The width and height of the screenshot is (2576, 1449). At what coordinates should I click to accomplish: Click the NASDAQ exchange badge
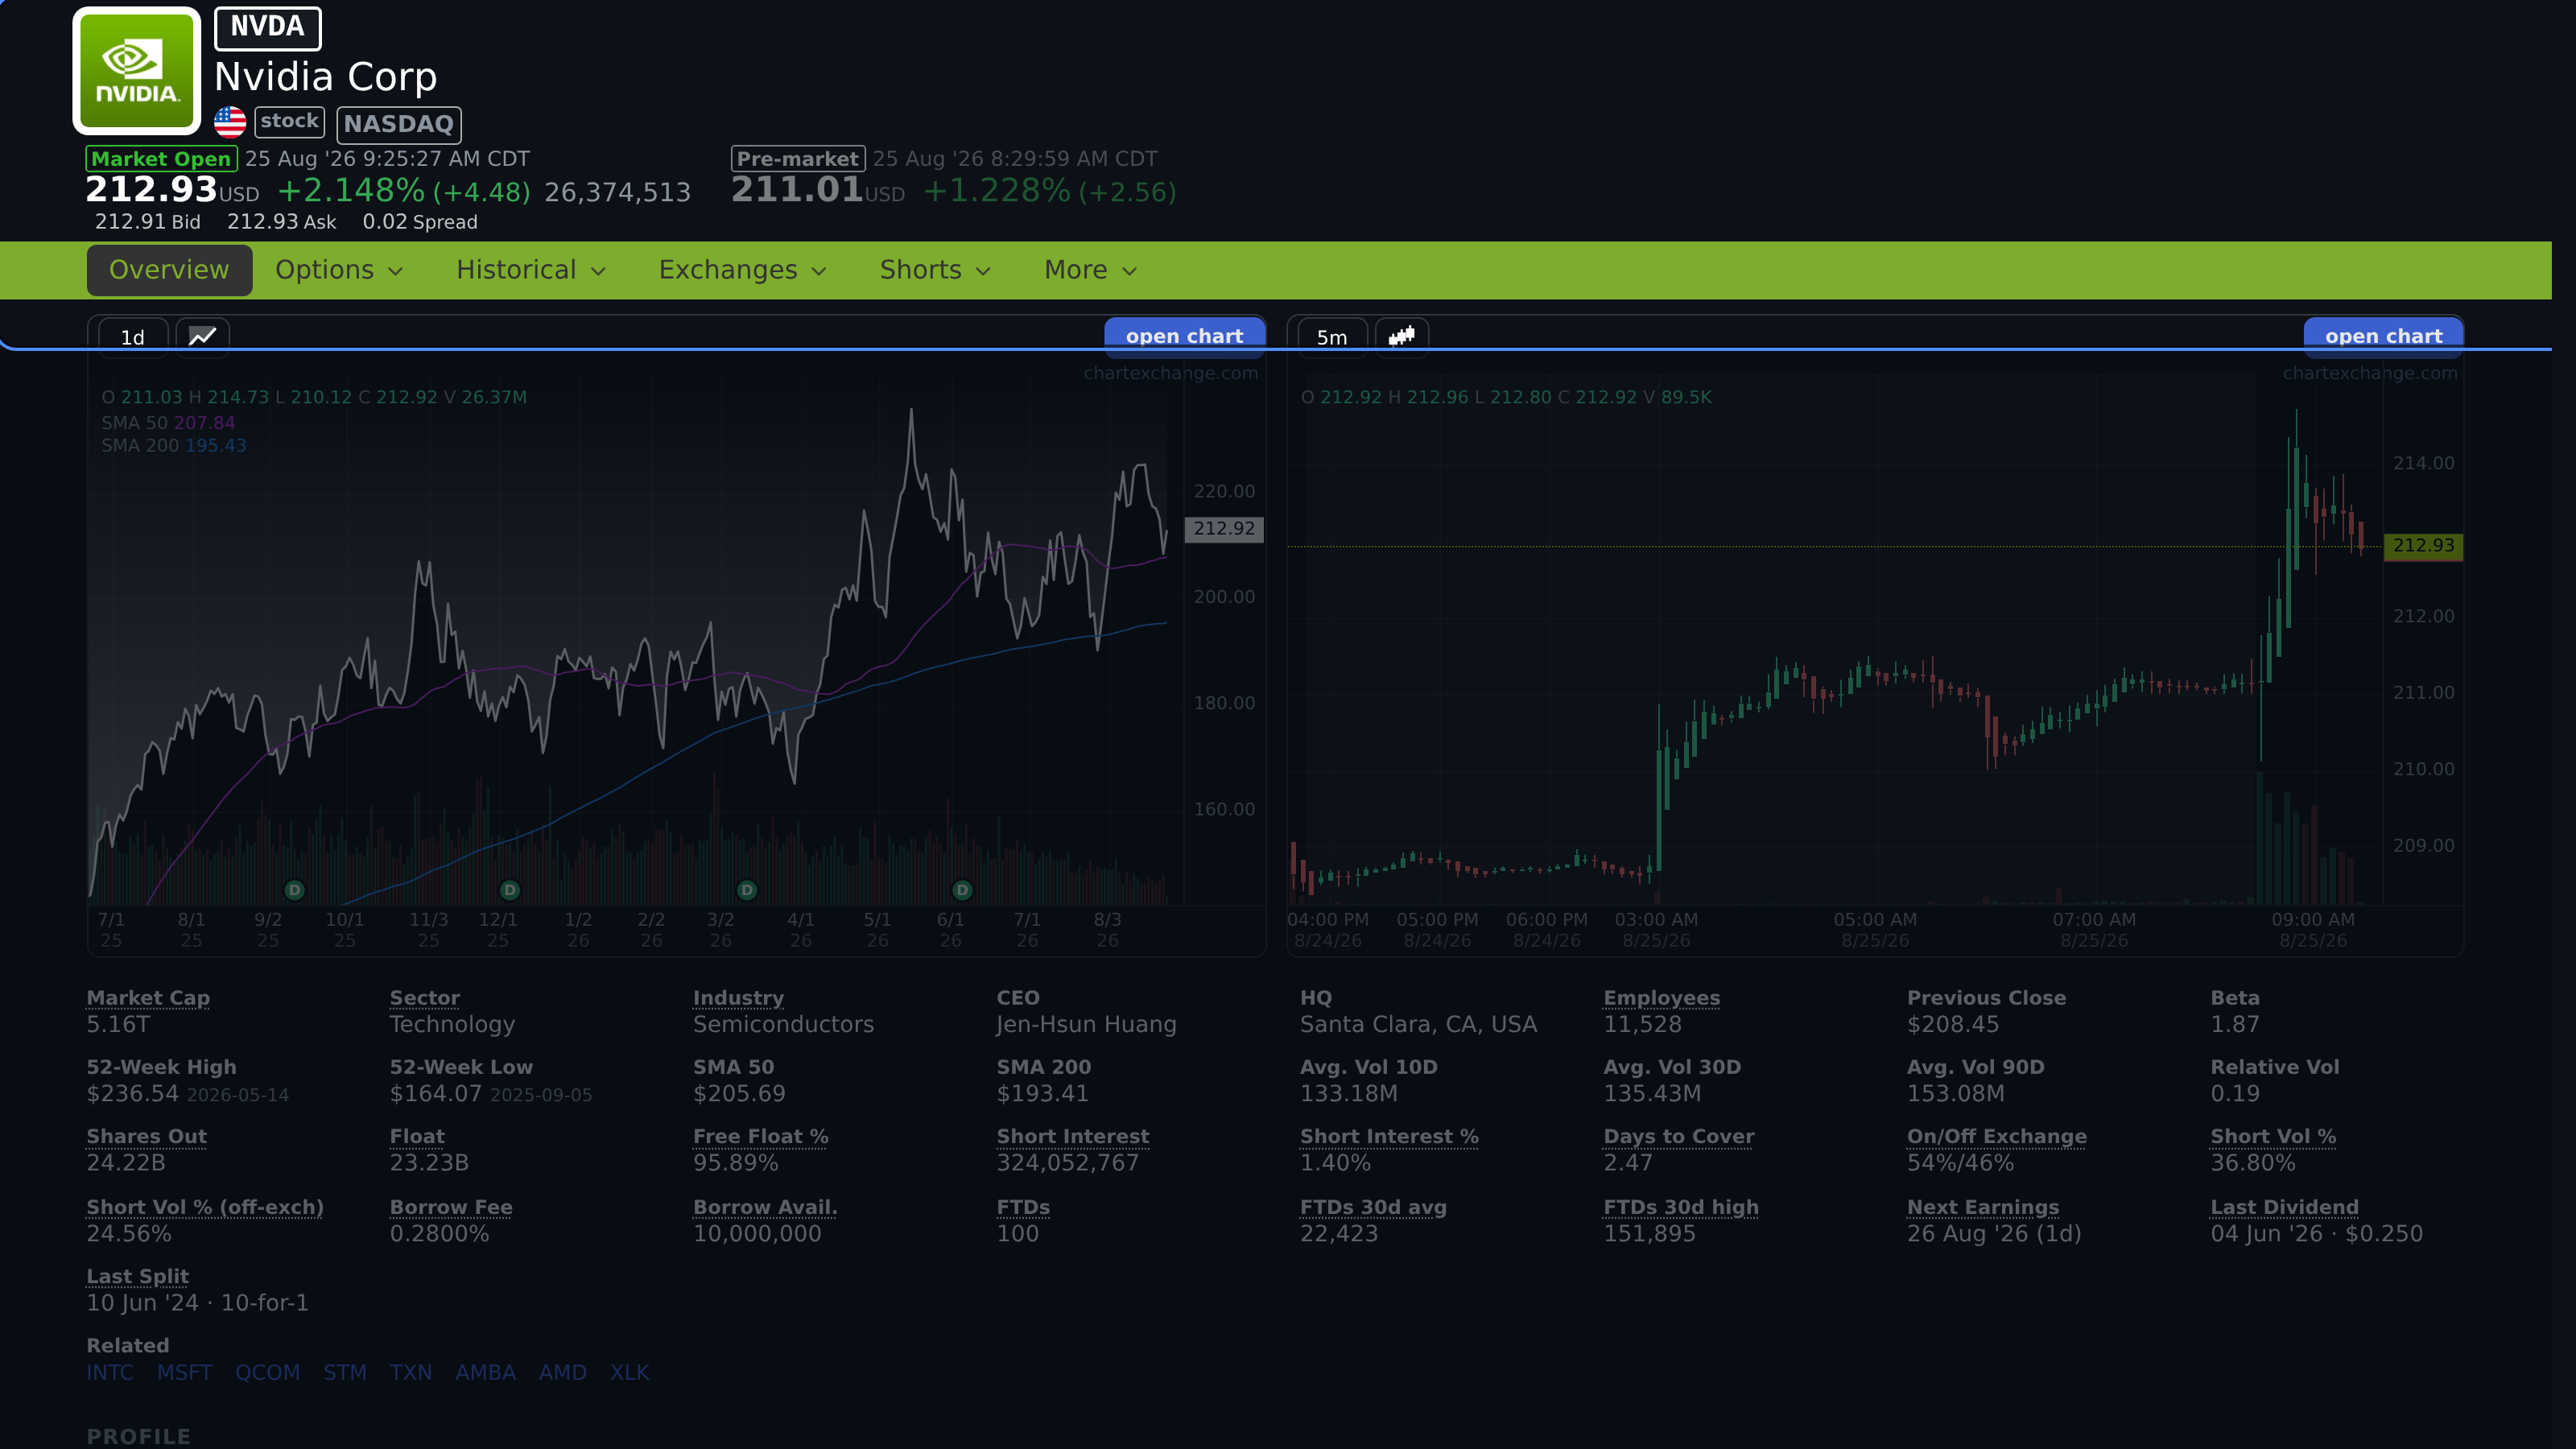399,124
